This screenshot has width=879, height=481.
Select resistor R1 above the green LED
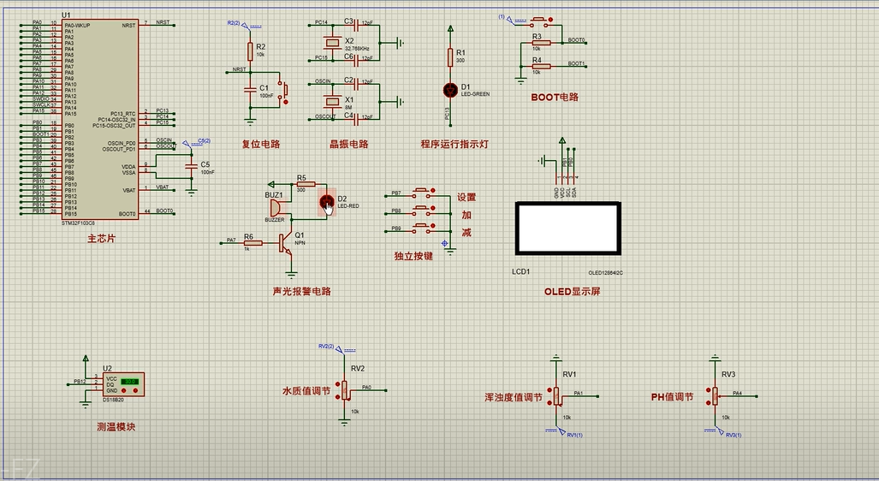tap(449, 57)
